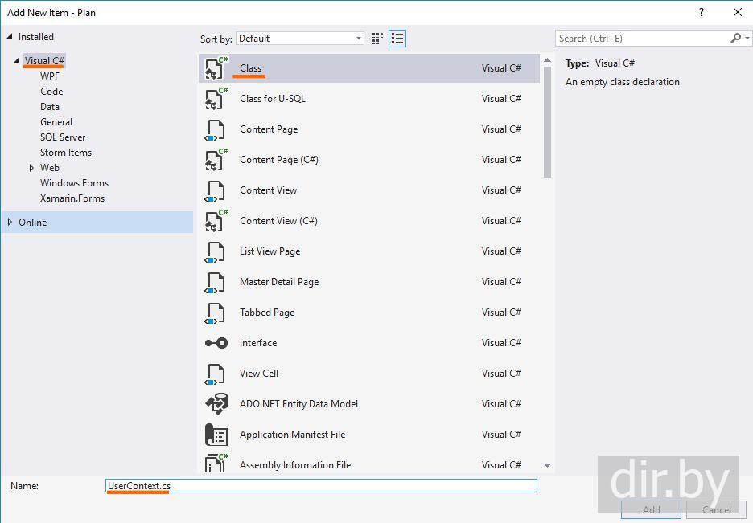This screenshot has height=523, width=753.
Task: Click the Application Manifest File icon
Action: click(x=216, y=435)
